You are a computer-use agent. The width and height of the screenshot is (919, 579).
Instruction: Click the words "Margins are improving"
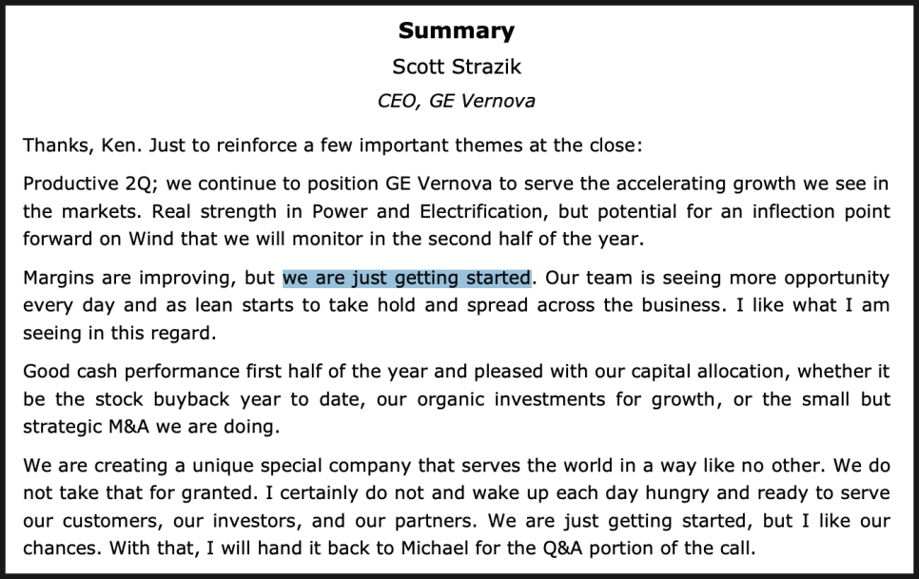click(x=129, y=278)
